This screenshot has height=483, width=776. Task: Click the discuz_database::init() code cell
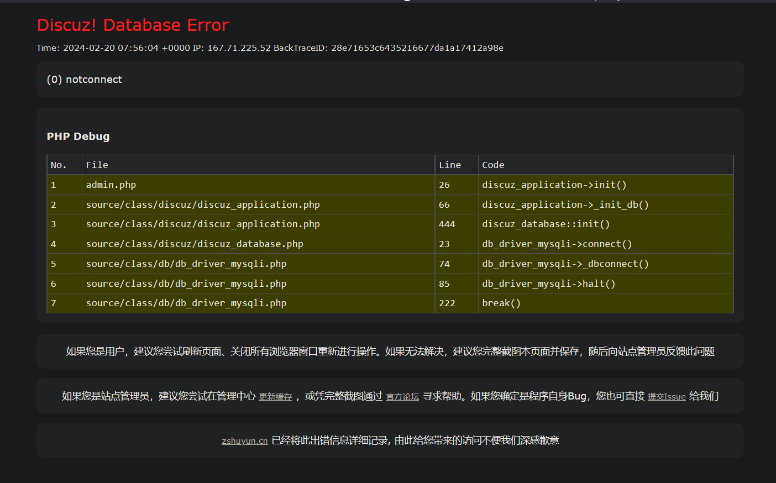click(546, 224)
